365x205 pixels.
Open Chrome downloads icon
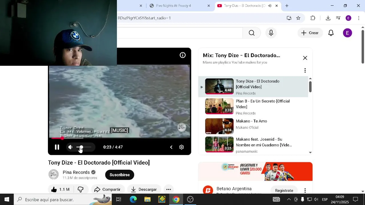coord(328,18)
